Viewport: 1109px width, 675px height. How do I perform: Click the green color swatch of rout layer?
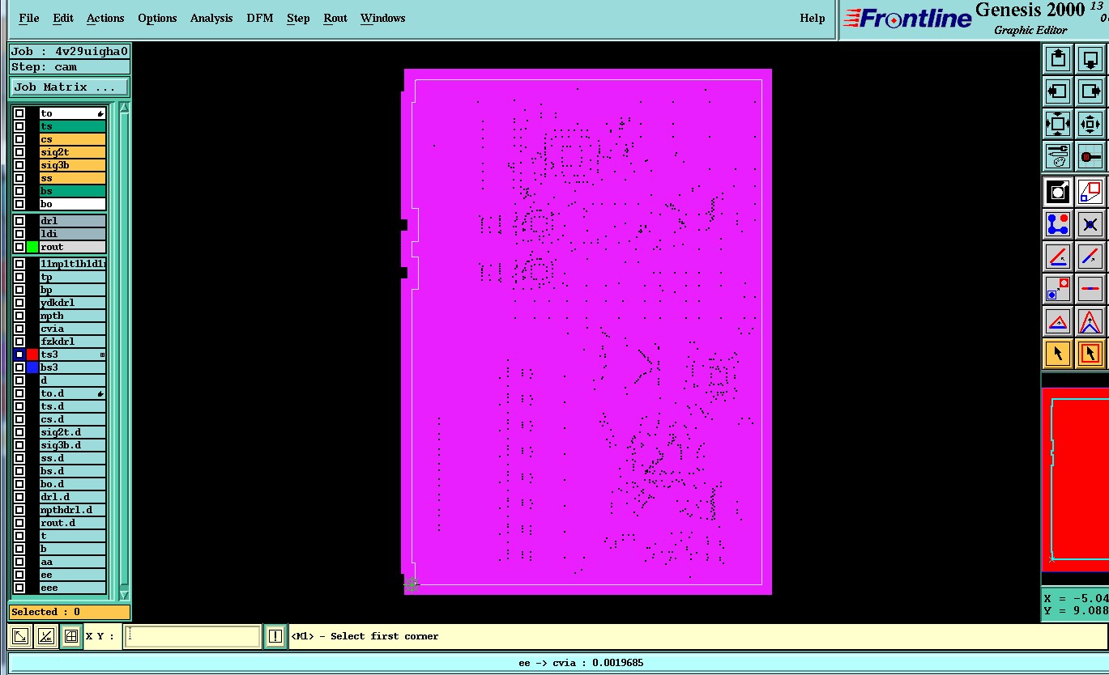pyautogui.click(x=32, y=247)
